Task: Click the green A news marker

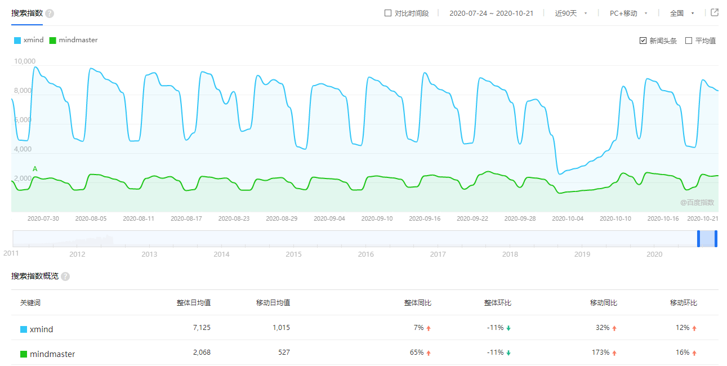Action: tap(35, 169)
